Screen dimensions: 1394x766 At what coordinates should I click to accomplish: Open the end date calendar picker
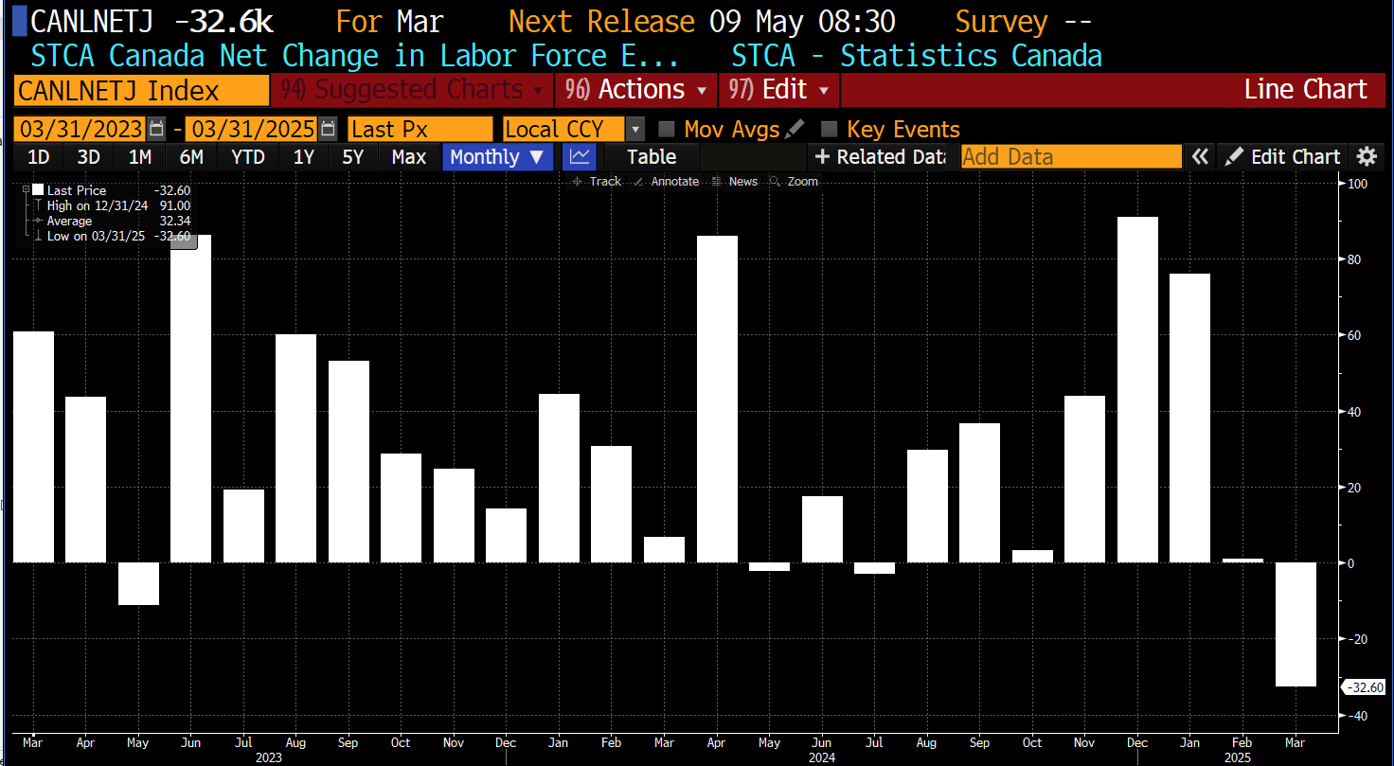(328, 130)
